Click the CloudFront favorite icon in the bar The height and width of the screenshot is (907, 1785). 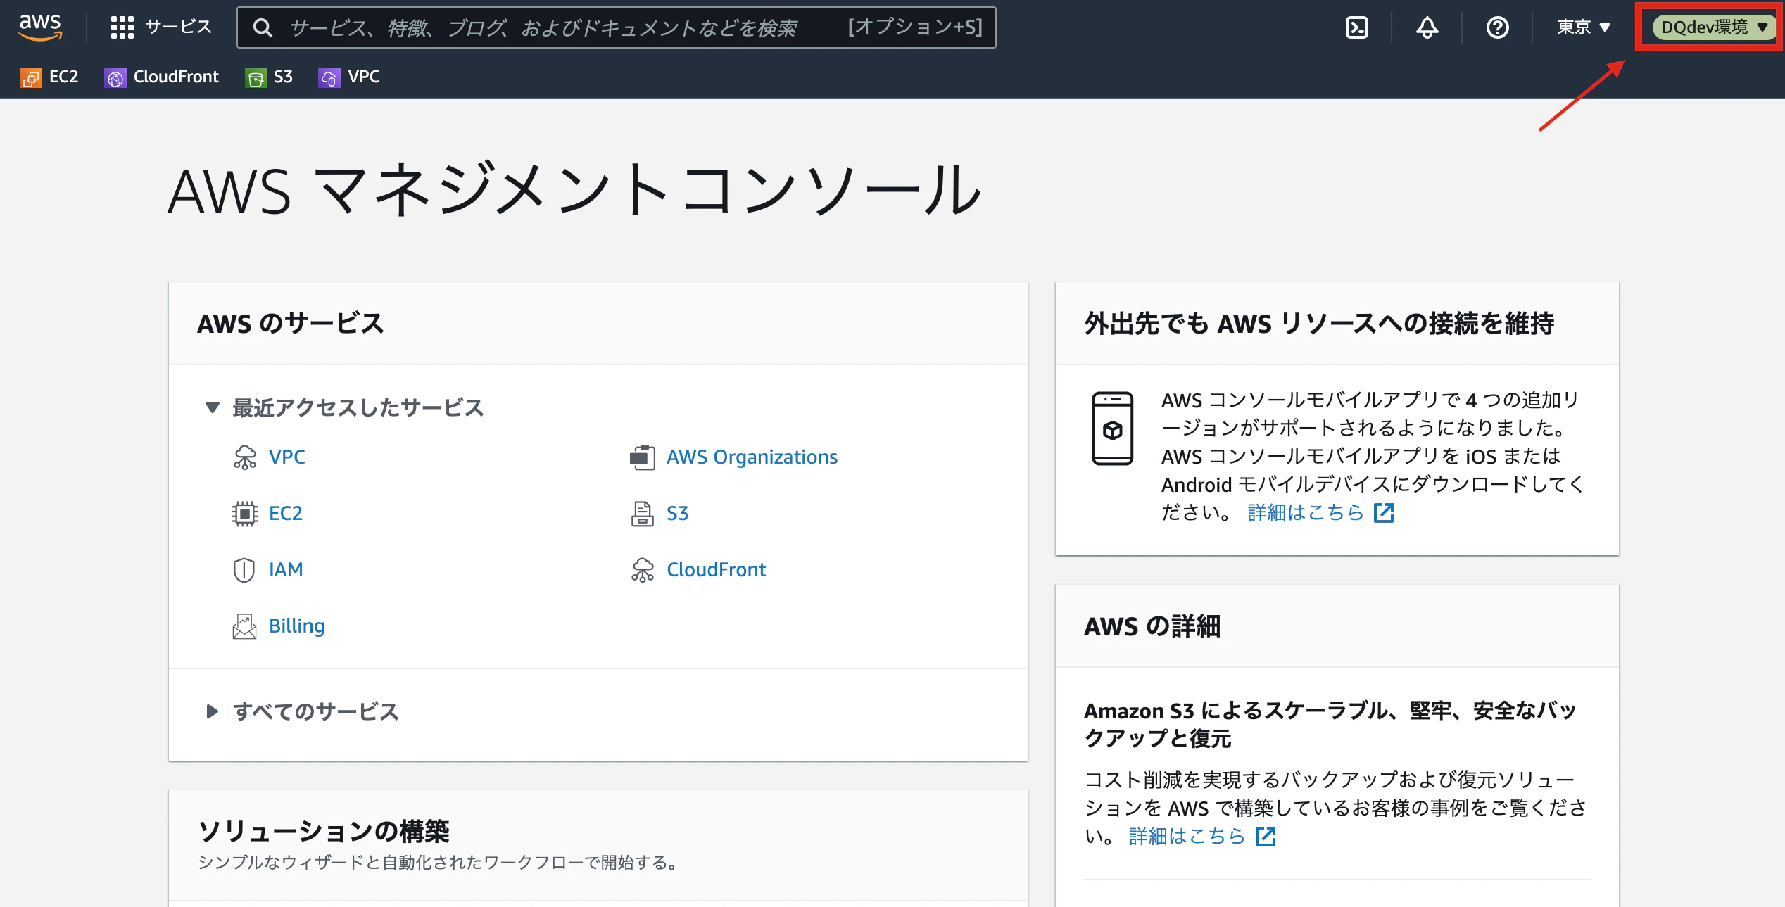pos(115,77)
